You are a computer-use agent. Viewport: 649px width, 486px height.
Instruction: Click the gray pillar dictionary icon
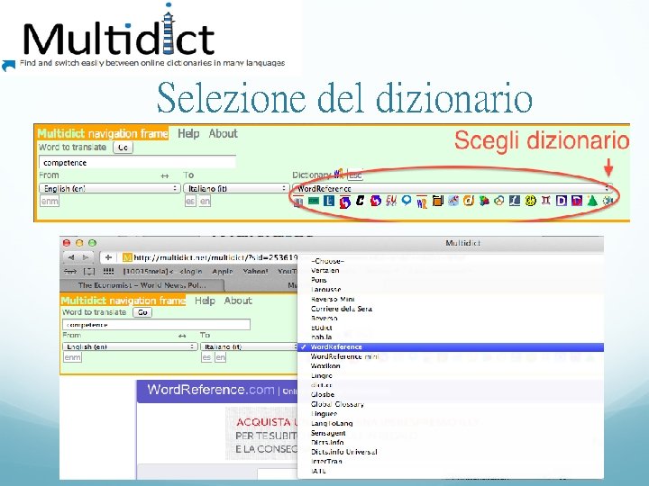pyautogui.click(x=298, y=202)
